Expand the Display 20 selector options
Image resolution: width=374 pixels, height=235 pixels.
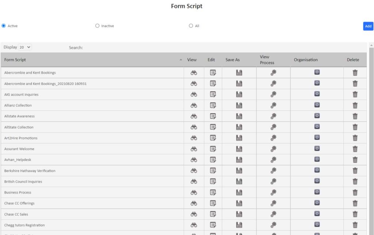click(x=25, y=47)
